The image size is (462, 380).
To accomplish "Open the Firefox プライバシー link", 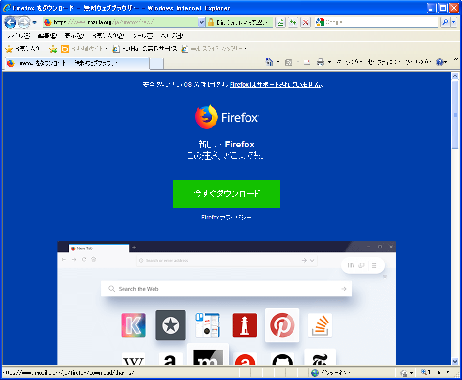I will pos(227,218).
